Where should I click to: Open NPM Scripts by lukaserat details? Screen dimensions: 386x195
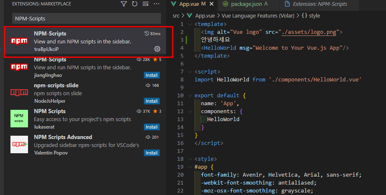tap(85, 119)
